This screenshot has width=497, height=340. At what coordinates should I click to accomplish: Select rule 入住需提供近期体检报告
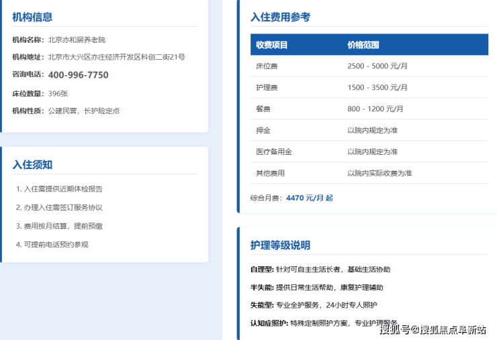pyautogui.click(x=63, y=189)
